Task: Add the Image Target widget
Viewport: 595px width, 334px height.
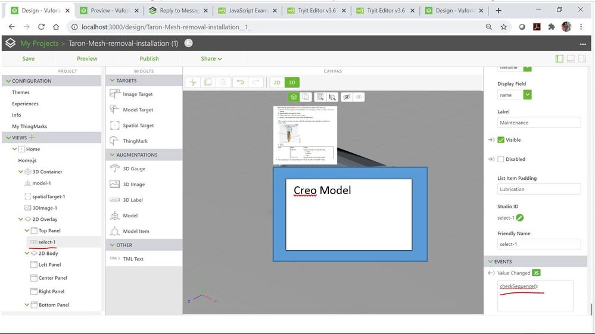Action: tap(131, 94)
